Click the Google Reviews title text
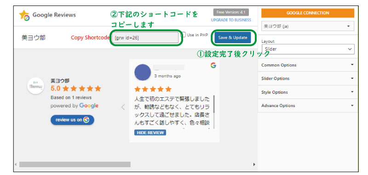 [x=54, y=15]
